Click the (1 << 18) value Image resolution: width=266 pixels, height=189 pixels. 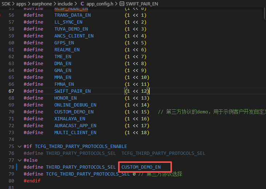tap(137, 133)
